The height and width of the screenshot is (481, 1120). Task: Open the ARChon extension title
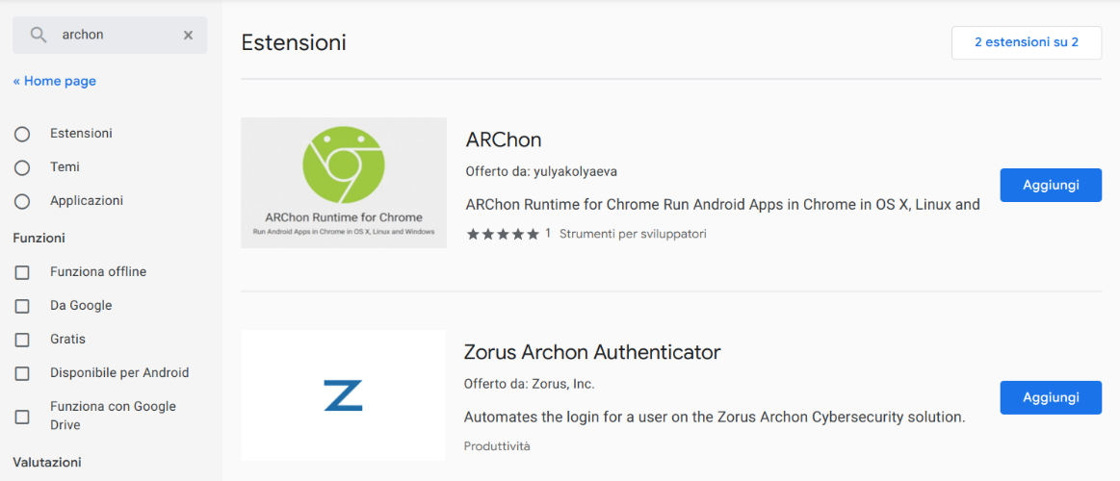504,139
